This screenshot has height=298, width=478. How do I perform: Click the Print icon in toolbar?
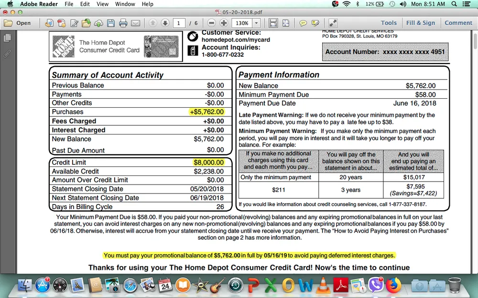[x=123, y=23]
